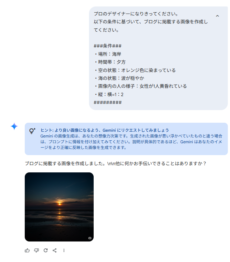Click the hint title about requesting Gemini

pyautogui.click(x=105, y=130)
